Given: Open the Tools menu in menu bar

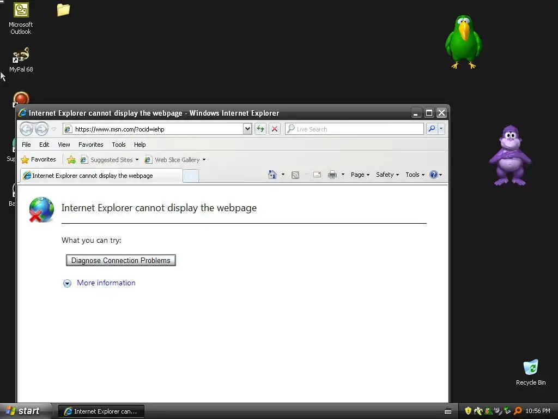Looking at the screenshot, I should pos(118,145).
